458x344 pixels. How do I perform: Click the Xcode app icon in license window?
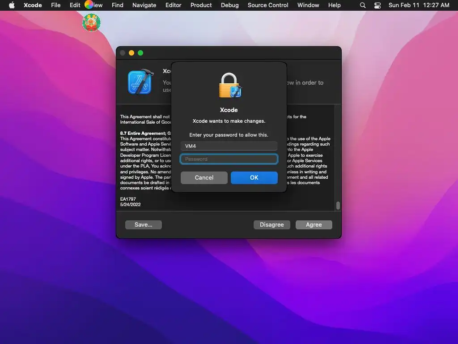pos(140,82)
